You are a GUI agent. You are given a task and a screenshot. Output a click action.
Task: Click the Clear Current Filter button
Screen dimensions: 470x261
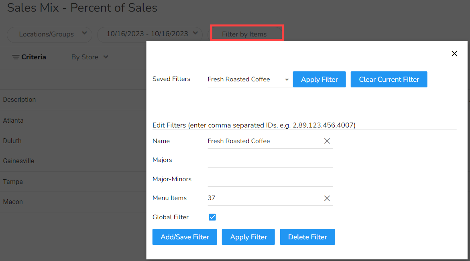pyautogui.click(x=389, y=79)
